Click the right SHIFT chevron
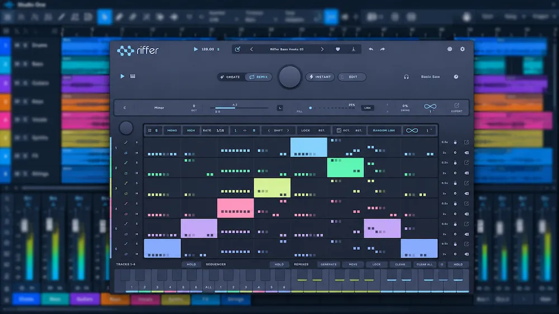The image size is (559, 314). tap(288, 131)
